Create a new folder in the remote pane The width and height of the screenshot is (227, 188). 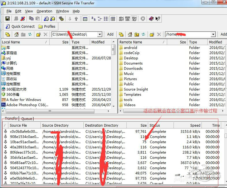(x=151, y=34)
